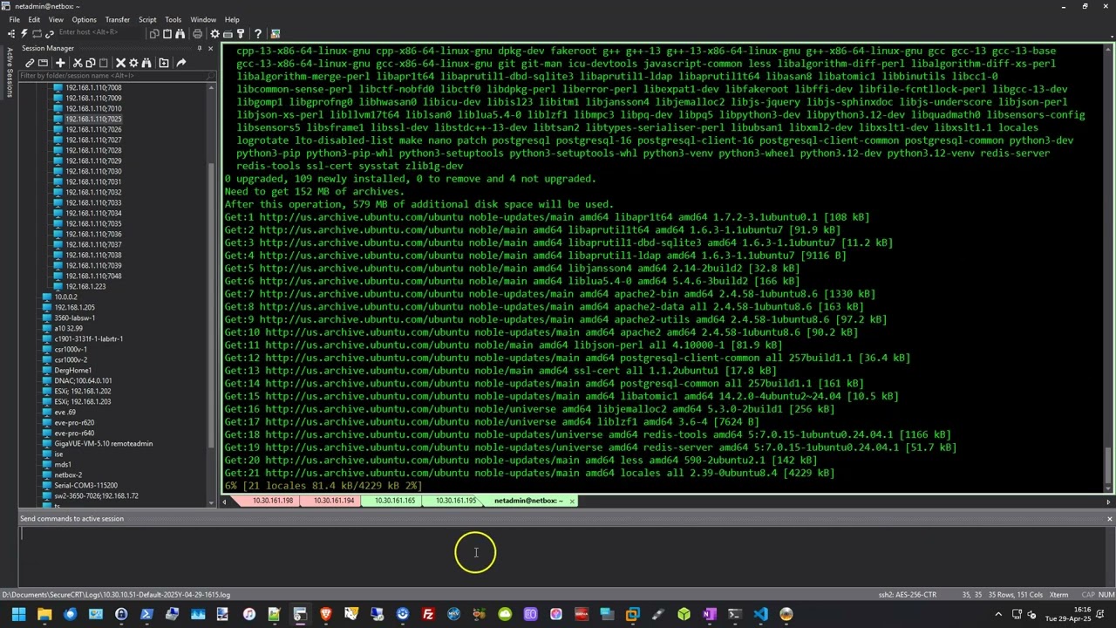Select the GigaVUE-VM-5.10 remoteadmin session
Screen dimensions: 1116x628
(x=103, y=444)
